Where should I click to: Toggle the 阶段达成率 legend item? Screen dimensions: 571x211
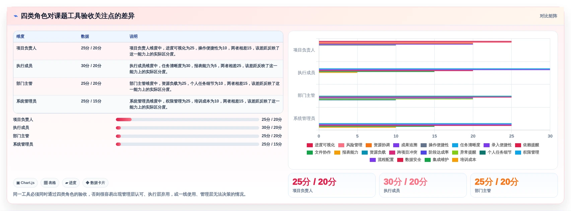coord(435,152)
